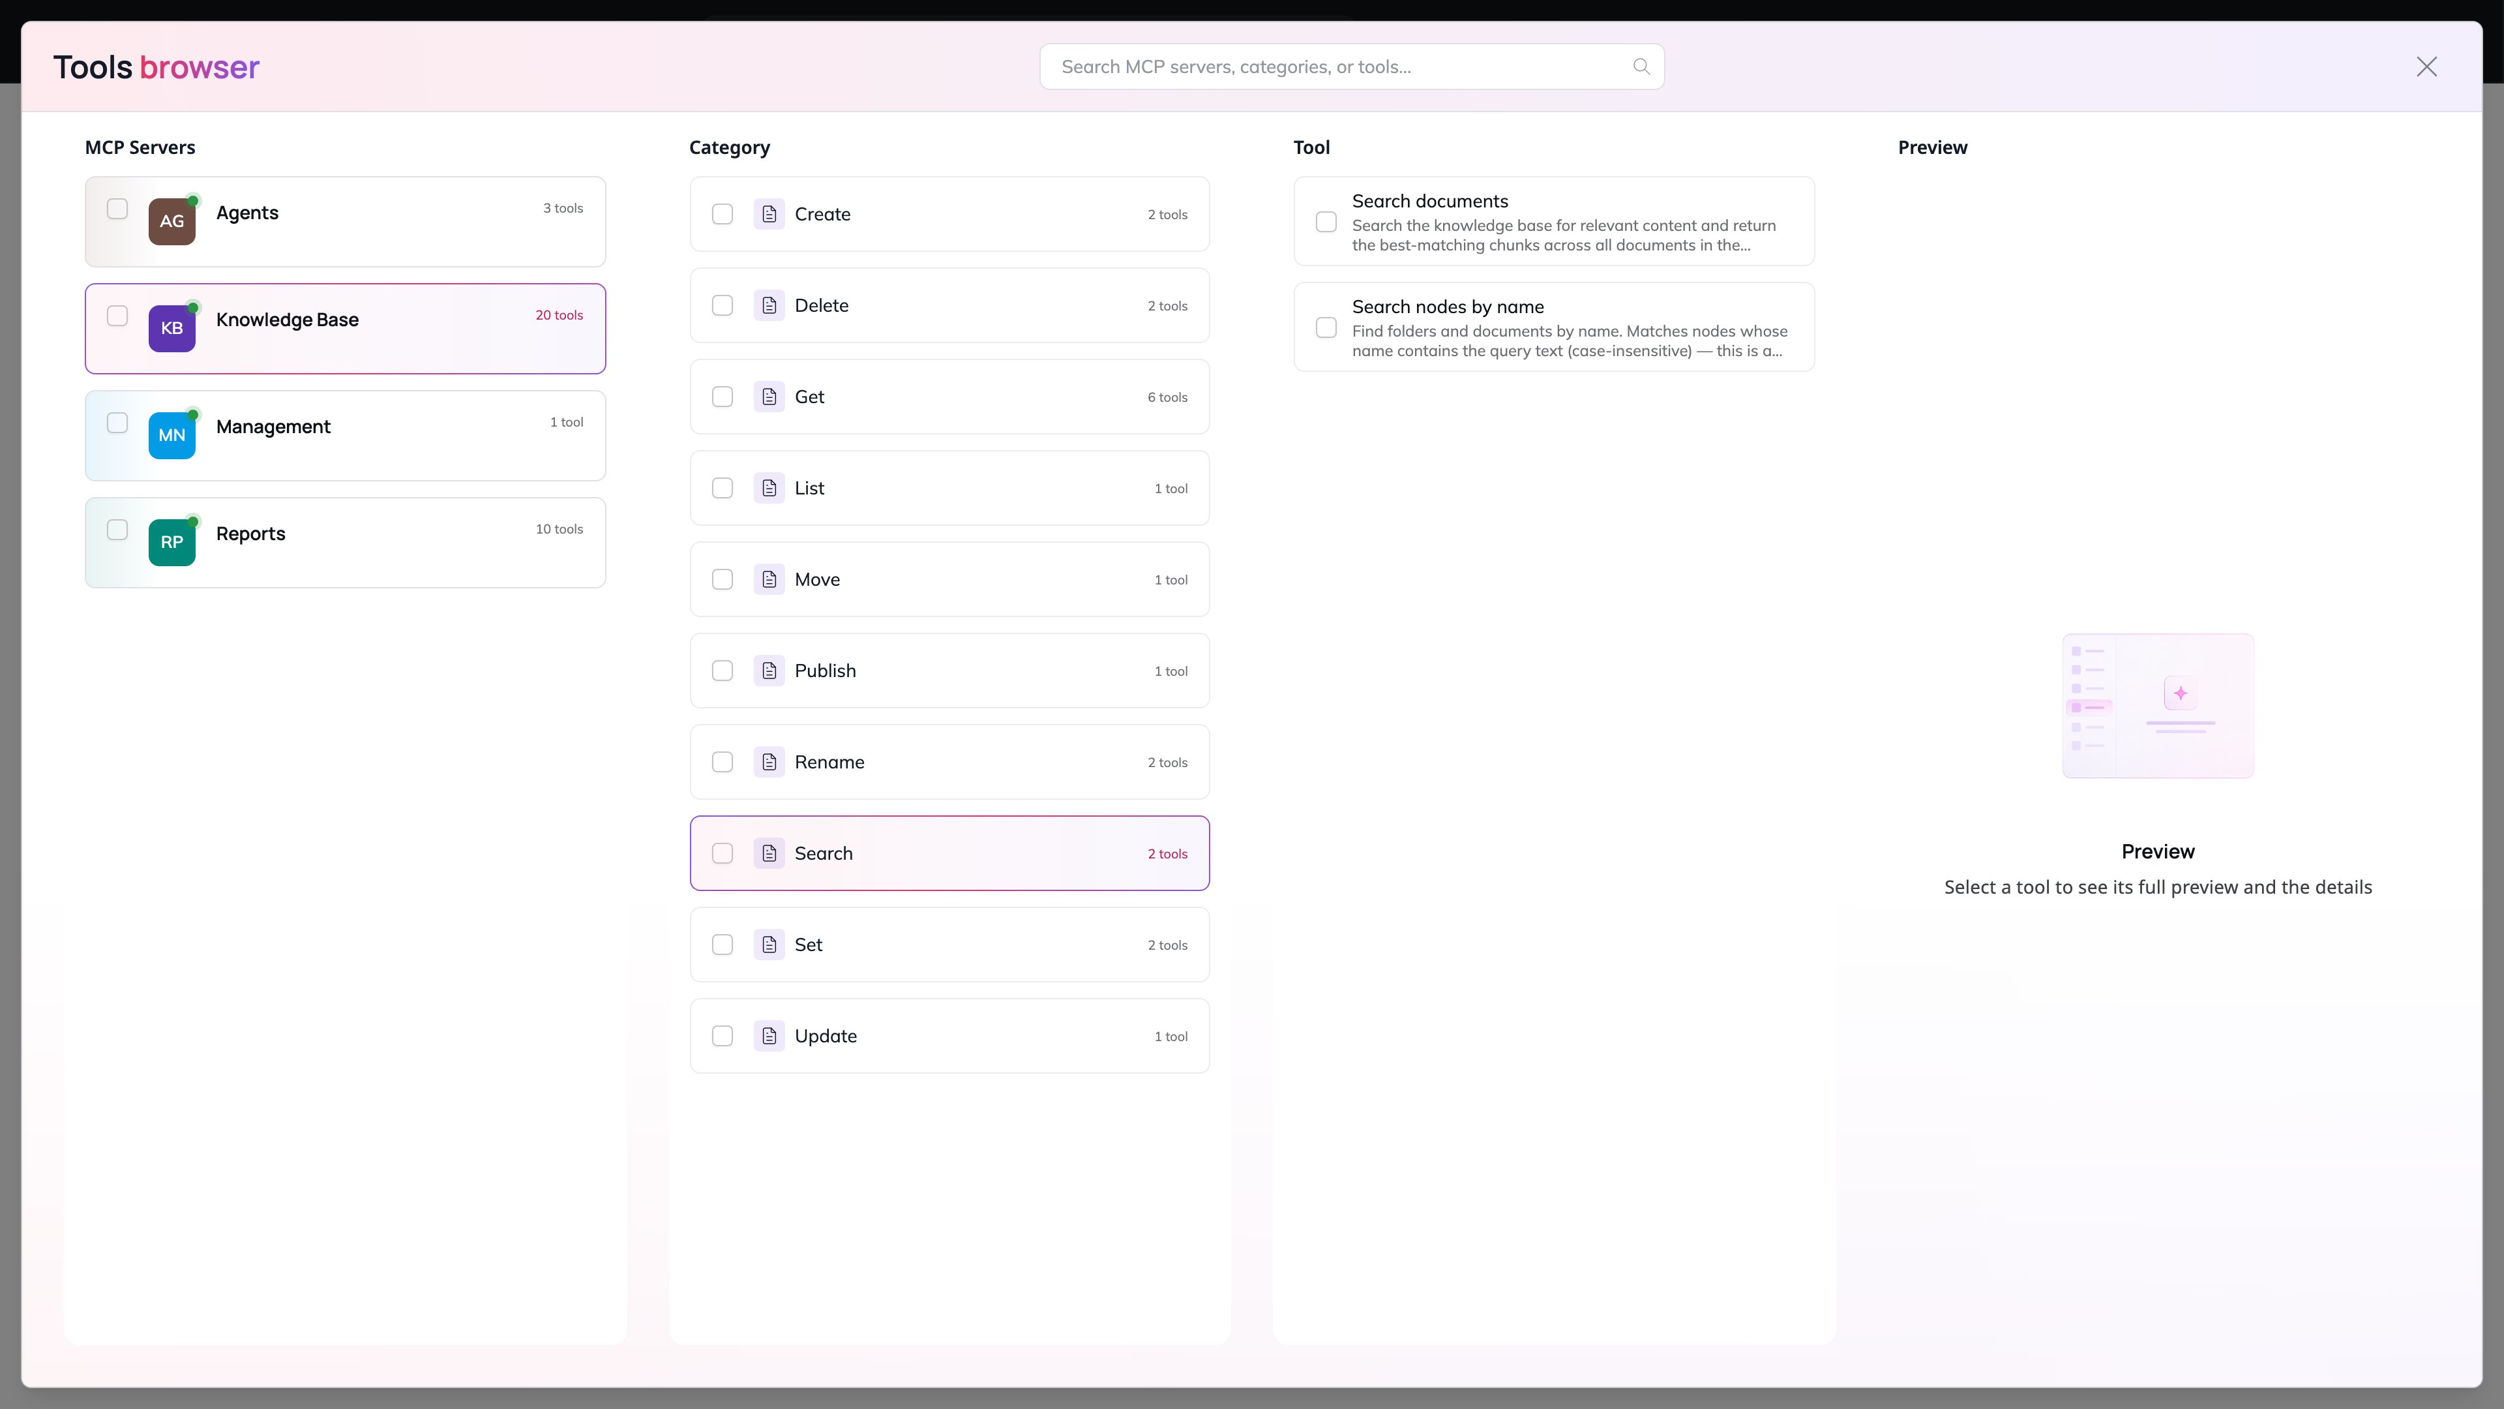This screenshot has width=2504, height=1409.
Task: Click the search magnifier icon
Action: coord(1641,67)
